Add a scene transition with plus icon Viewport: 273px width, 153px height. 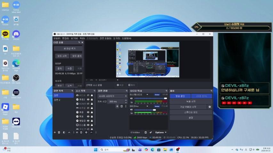117,106
